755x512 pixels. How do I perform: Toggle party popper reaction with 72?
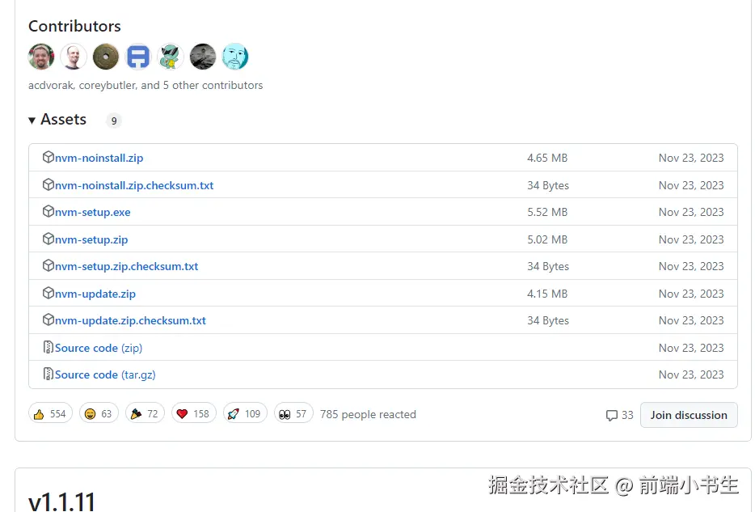145,414
